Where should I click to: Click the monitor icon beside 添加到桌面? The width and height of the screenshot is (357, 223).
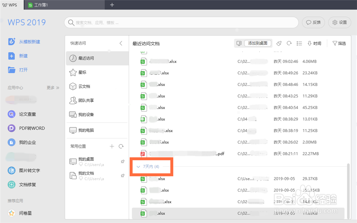point(239,43)
